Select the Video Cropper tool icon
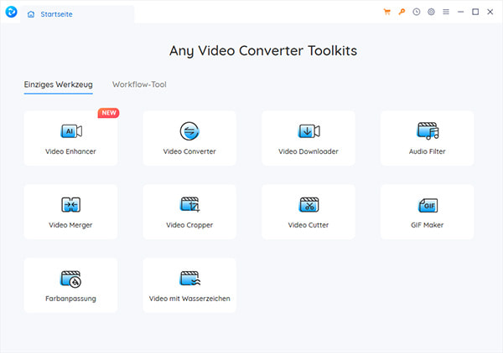The height and width of the screenshot is (353, 503). 189,204
